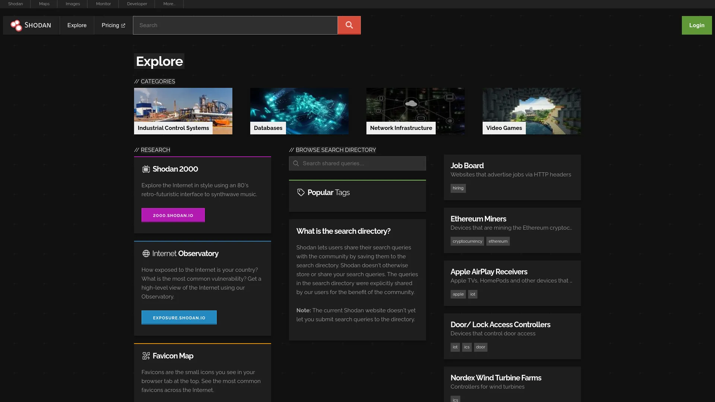Screen dimensions: 715x402
Task: Open the Shodan tab in top bar
Action: [x=15, y=4]
